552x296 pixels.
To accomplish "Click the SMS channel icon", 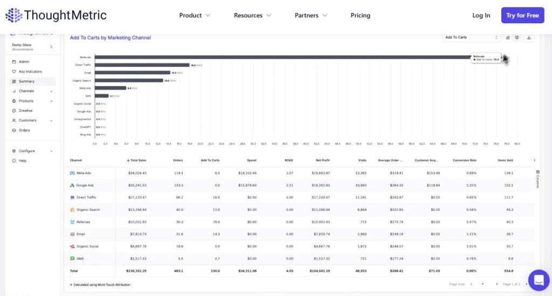I will pos(72,259).
